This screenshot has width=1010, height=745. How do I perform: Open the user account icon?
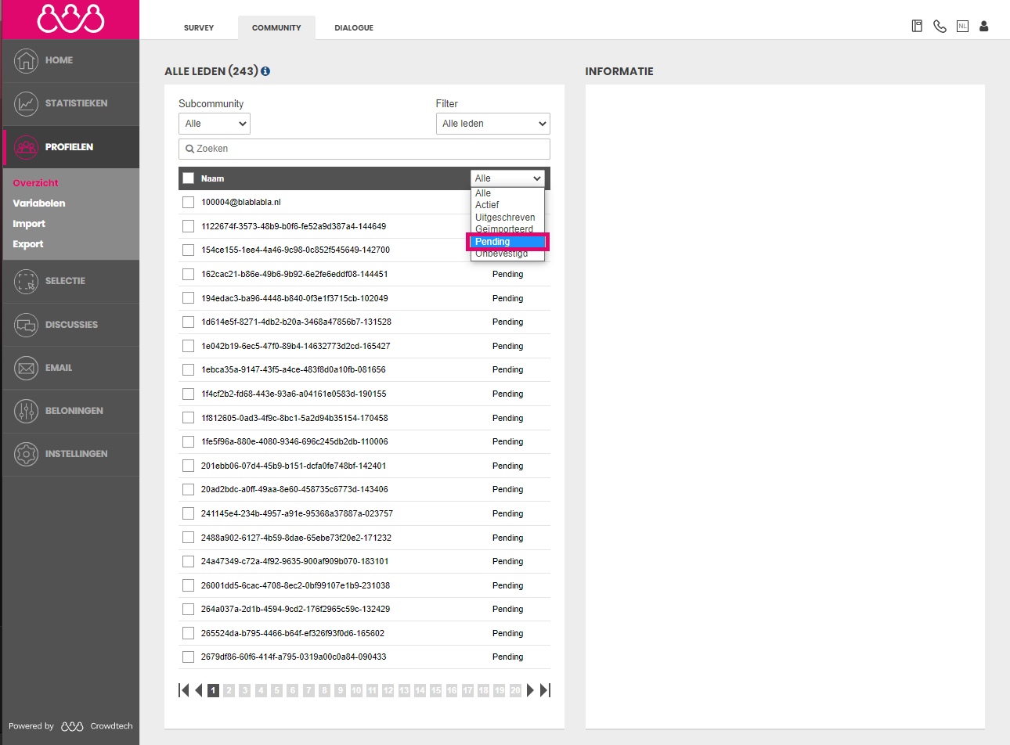click(984, 26)
